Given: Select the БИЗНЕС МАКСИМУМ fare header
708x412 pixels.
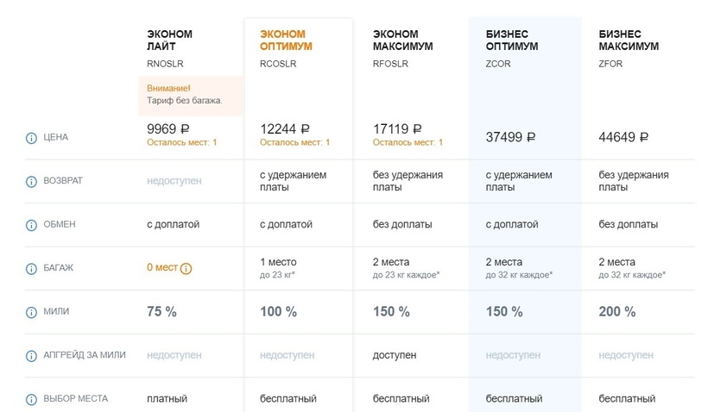Looking at the screenshot, I should 629,40.
